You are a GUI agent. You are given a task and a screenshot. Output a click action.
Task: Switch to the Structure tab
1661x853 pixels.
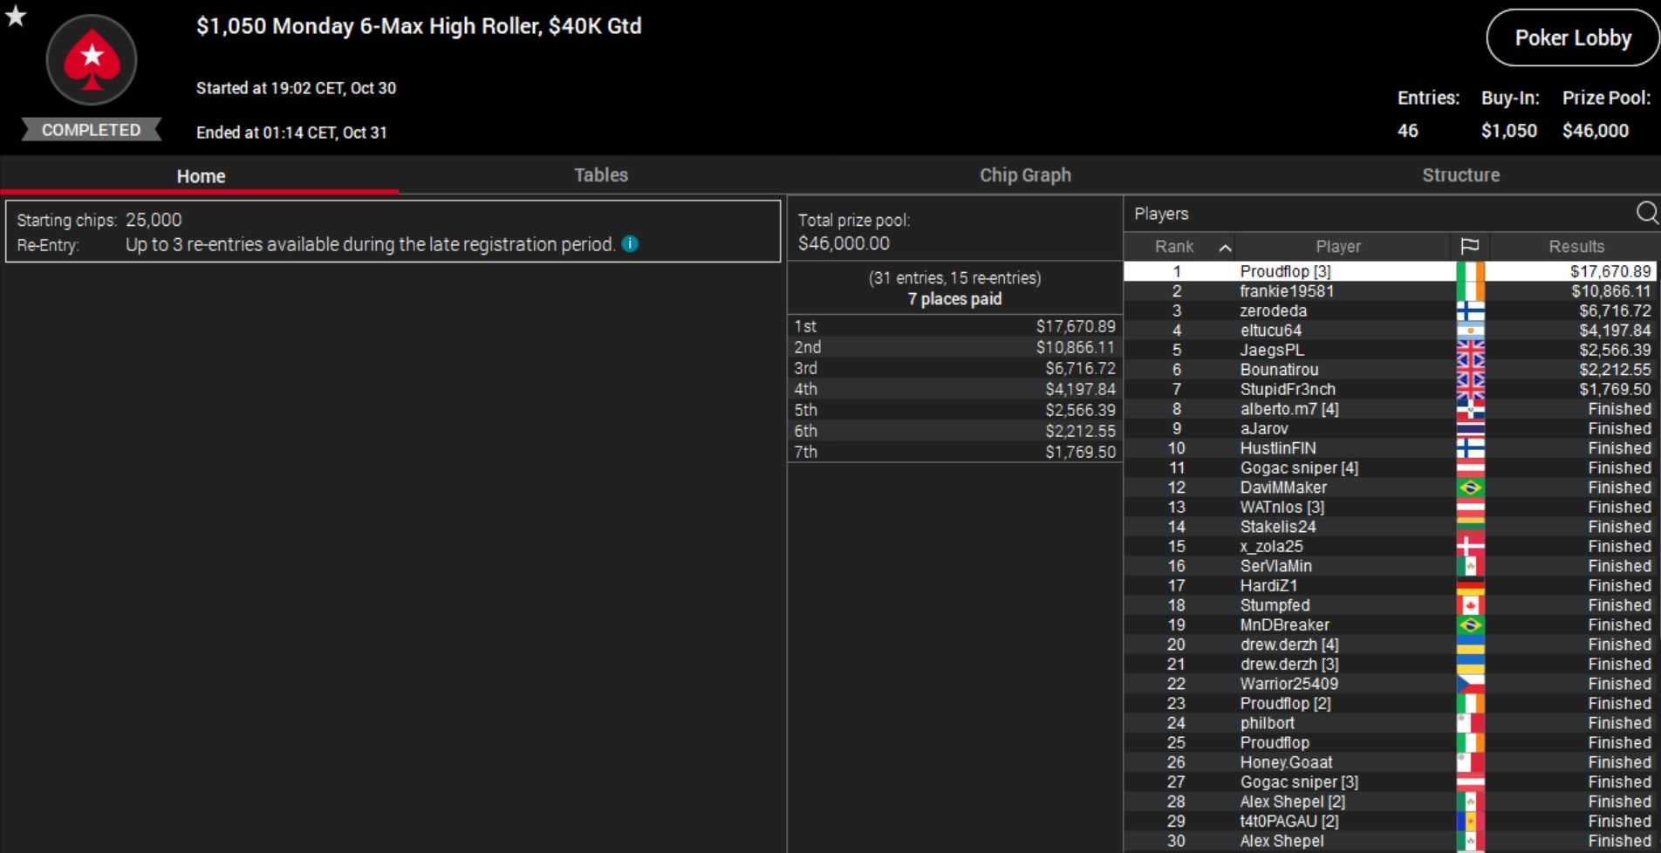click(x=1460, y=175)
